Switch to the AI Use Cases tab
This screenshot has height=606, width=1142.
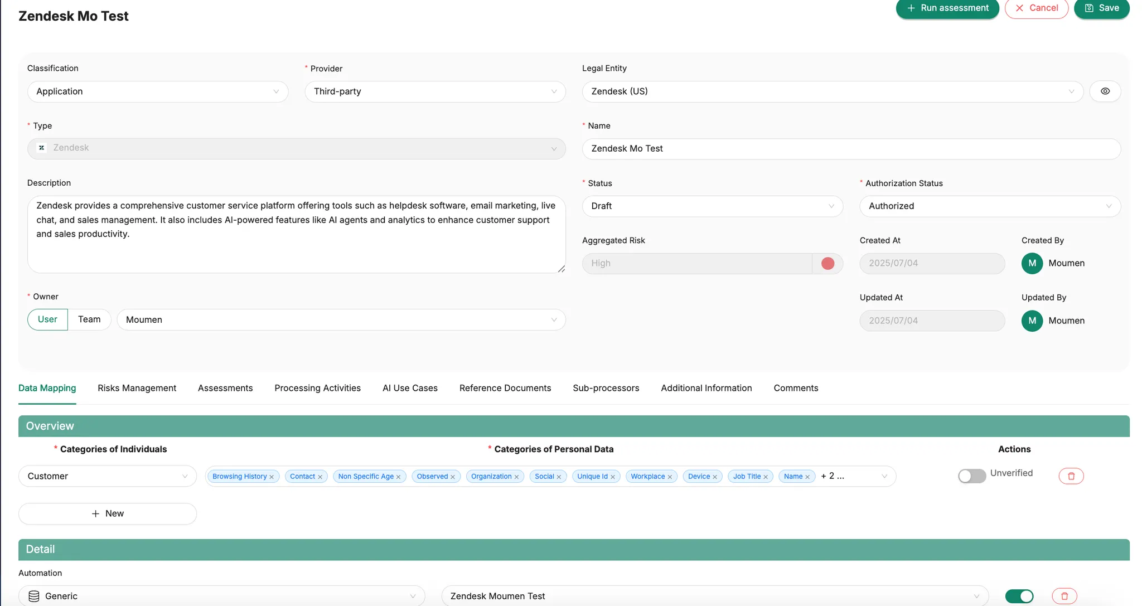coord(410,388)
